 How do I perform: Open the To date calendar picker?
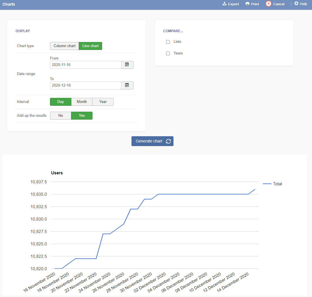click(x=127, y=85)
